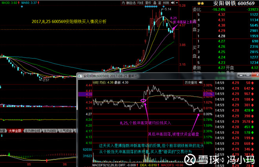
Task: Click the cyan down-arrow below indicator tabs
Action: [2, 136]
